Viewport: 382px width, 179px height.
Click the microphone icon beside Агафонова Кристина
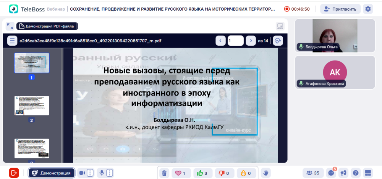pos(301,84)
